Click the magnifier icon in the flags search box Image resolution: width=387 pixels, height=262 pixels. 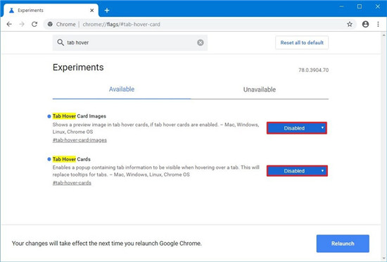coord(61,42)
